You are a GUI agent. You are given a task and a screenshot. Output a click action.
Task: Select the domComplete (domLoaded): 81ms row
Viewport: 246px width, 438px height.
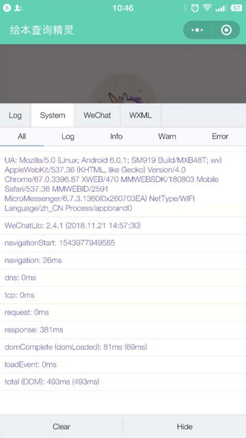coord(123,347)
